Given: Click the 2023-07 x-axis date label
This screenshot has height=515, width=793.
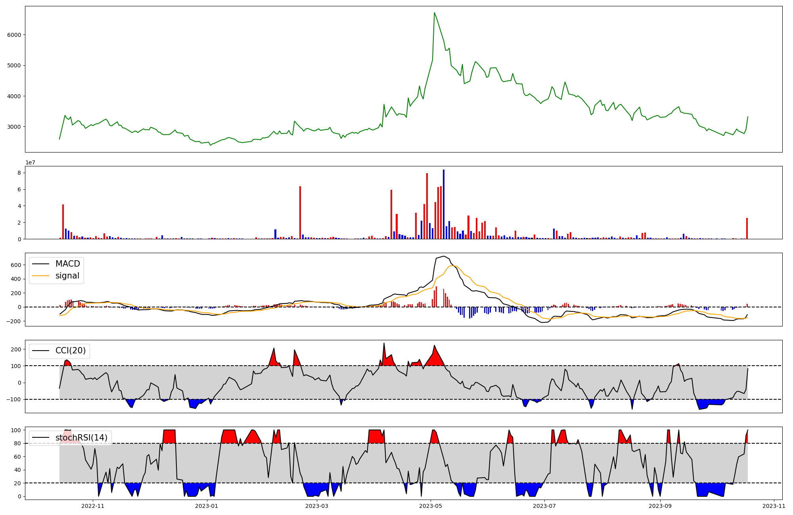Looking at the screenshot, I should point(544,506).
